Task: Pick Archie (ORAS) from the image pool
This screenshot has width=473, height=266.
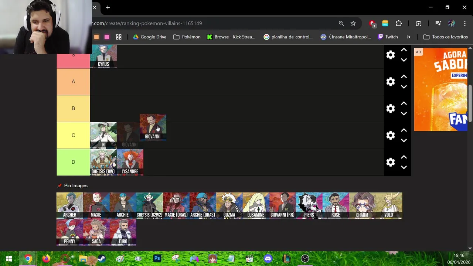Action: pos(203,205)
